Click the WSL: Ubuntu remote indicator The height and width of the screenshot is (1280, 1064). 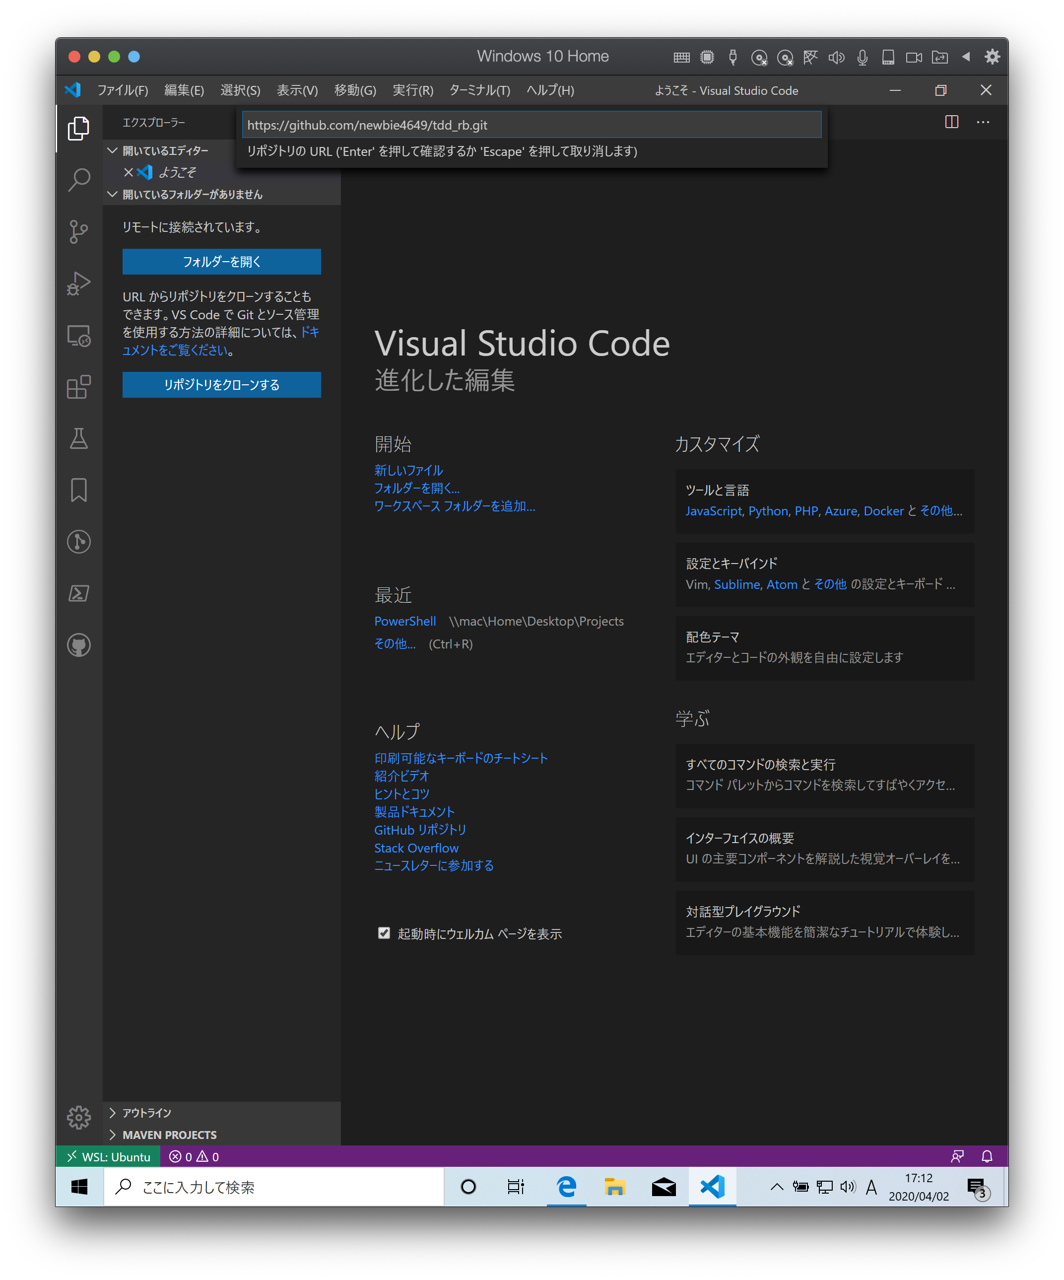pos(109,1156)
